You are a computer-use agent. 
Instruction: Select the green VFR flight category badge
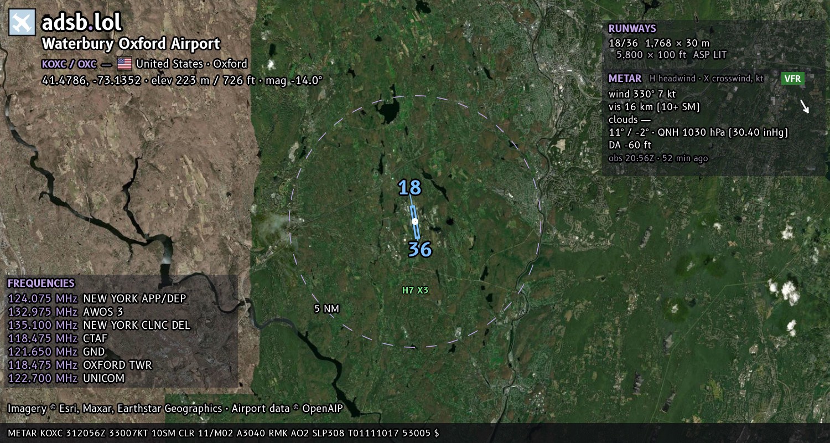(x=792, y=79)
